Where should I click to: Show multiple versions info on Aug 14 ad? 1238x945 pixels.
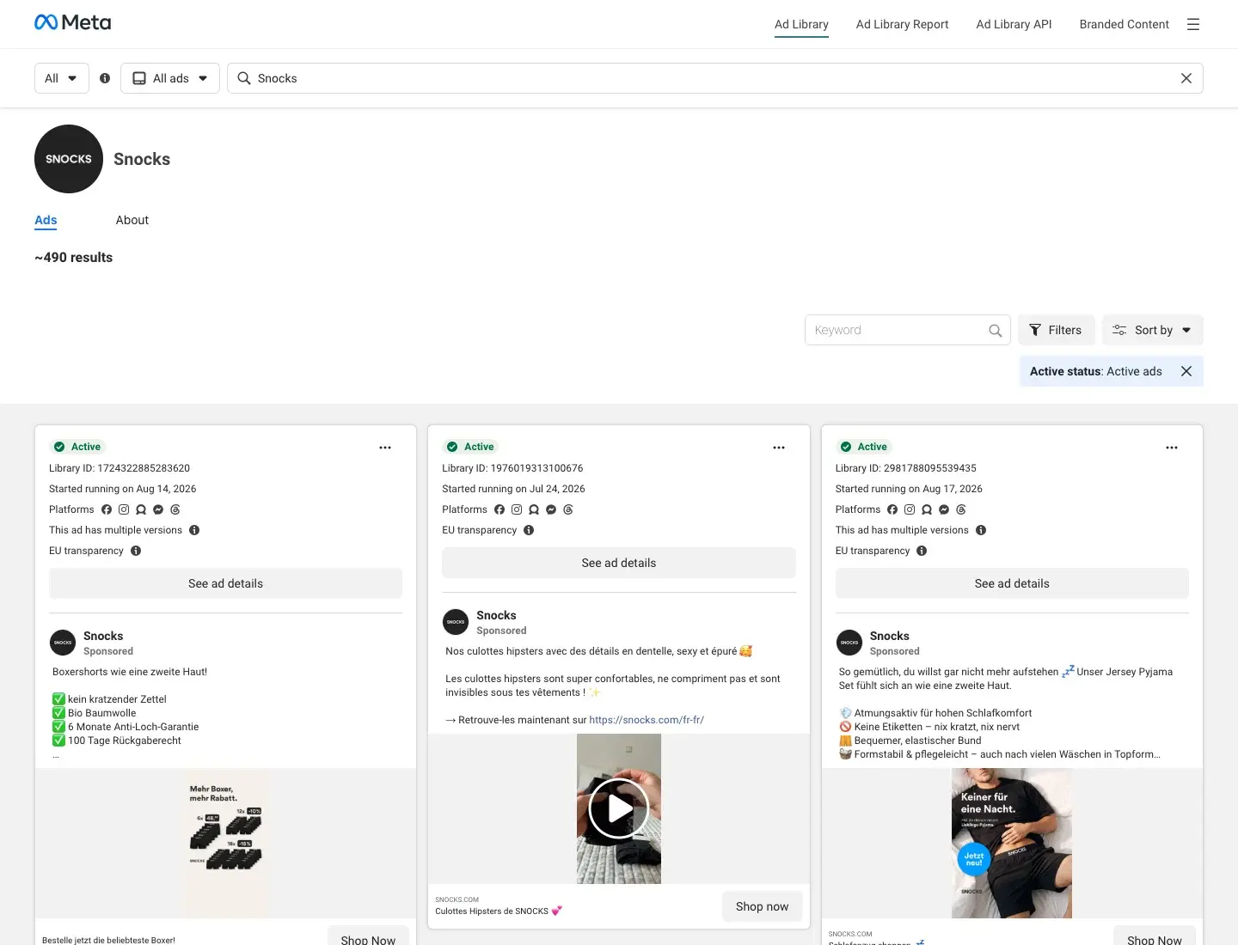[x=194, y=530]
